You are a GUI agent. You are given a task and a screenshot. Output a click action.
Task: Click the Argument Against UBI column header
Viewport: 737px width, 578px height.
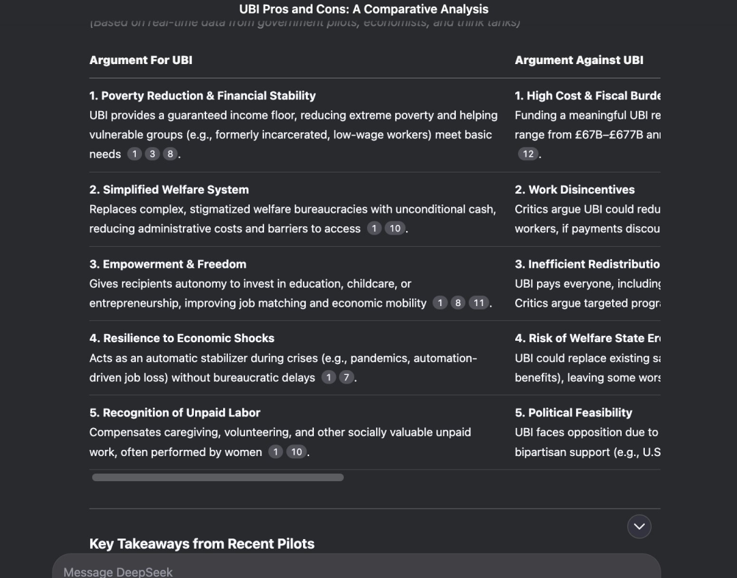(x=579, y=60)
